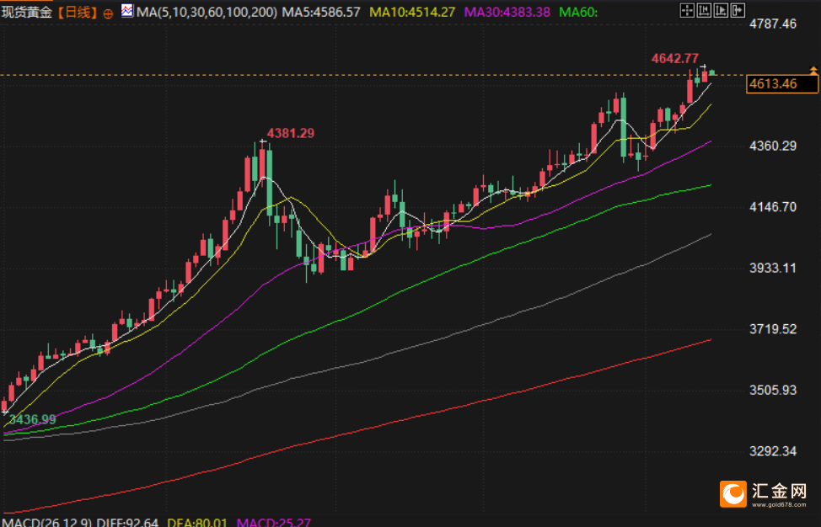
Task: Click the 3719.52 price axis label
Action: click(x=773, y=329)
